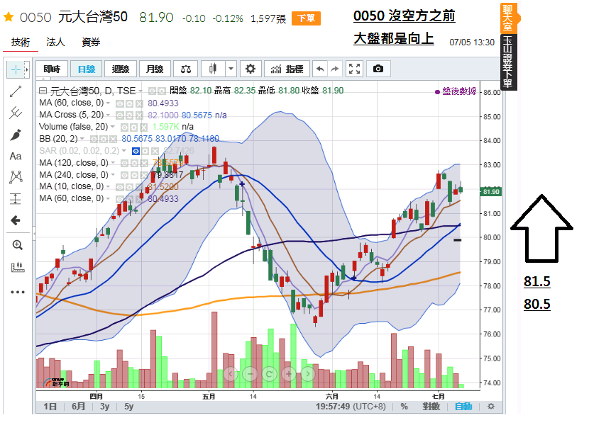Open chart settings gear in top toolbar

pyautogui.click(x=251, y=69)
